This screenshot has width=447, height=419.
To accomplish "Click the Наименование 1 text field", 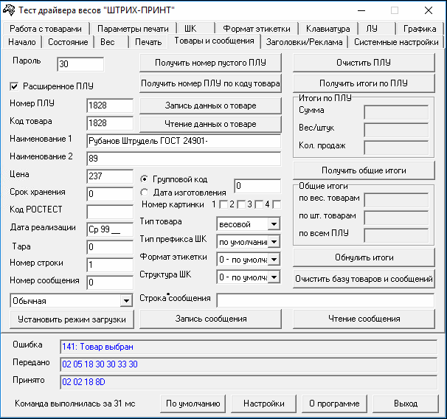I will (184, 141).
